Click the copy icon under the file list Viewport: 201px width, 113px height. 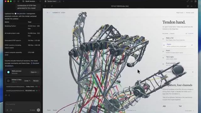pyautogui.click(x=6, y=95)
